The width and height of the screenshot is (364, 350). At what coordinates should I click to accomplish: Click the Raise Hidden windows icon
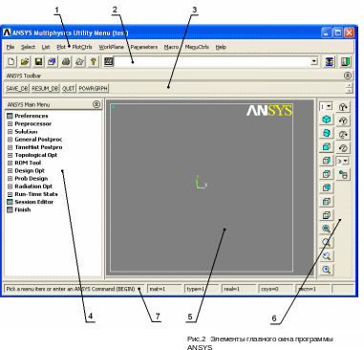tap(330, 61)
